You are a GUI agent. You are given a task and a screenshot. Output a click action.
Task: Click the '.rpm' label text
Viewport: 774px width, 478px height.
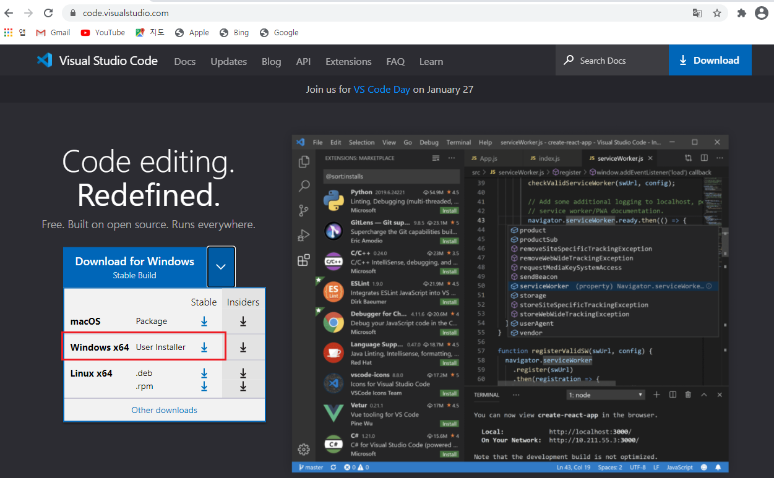(145, 386)
